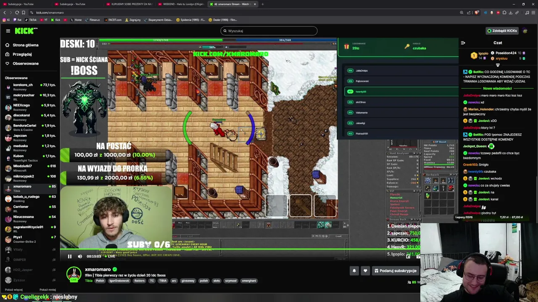Open the FACEIT.com bookmark
538x302 pixels.
pyautogui.click(x=112, y=20)
